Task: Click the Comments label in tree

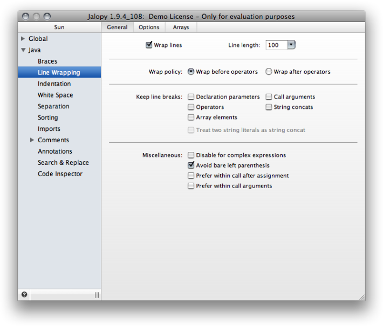Action: (x=53, y=140)
